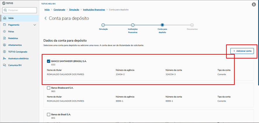Click bank code 063
This screenshot has height=123, width=259.
tap(53, 92)
